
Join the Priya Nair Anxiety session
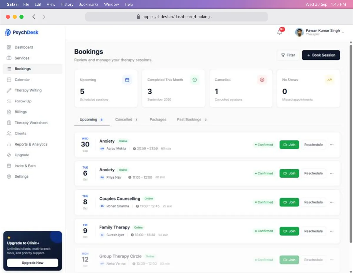coord(289,173)
